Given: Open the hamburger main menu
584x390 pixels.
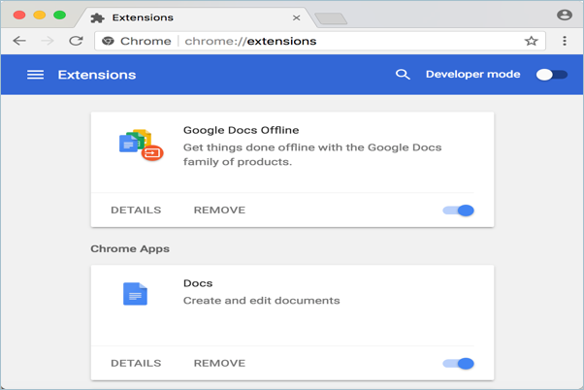Looking at the screenshot, I should click(x=36, y=75).
